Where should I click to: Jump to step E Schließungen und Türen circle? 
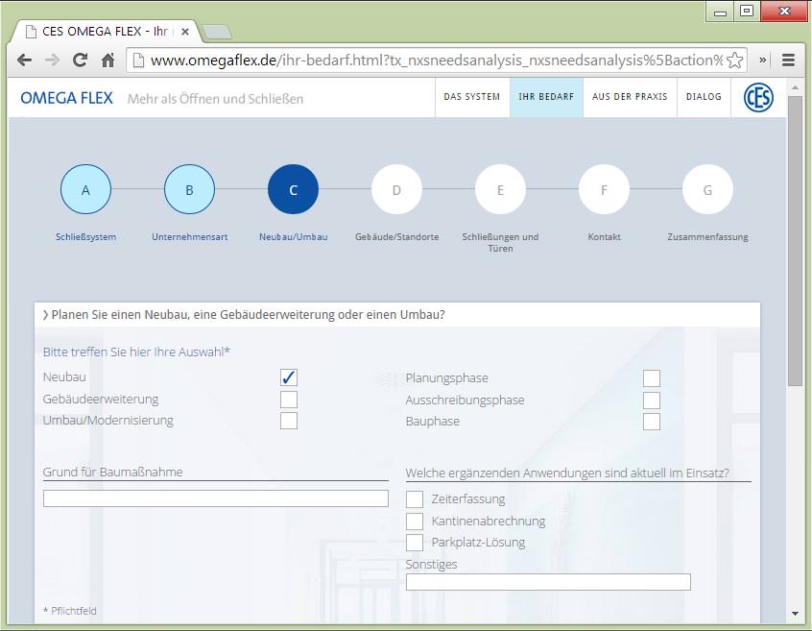coord(500,189)
